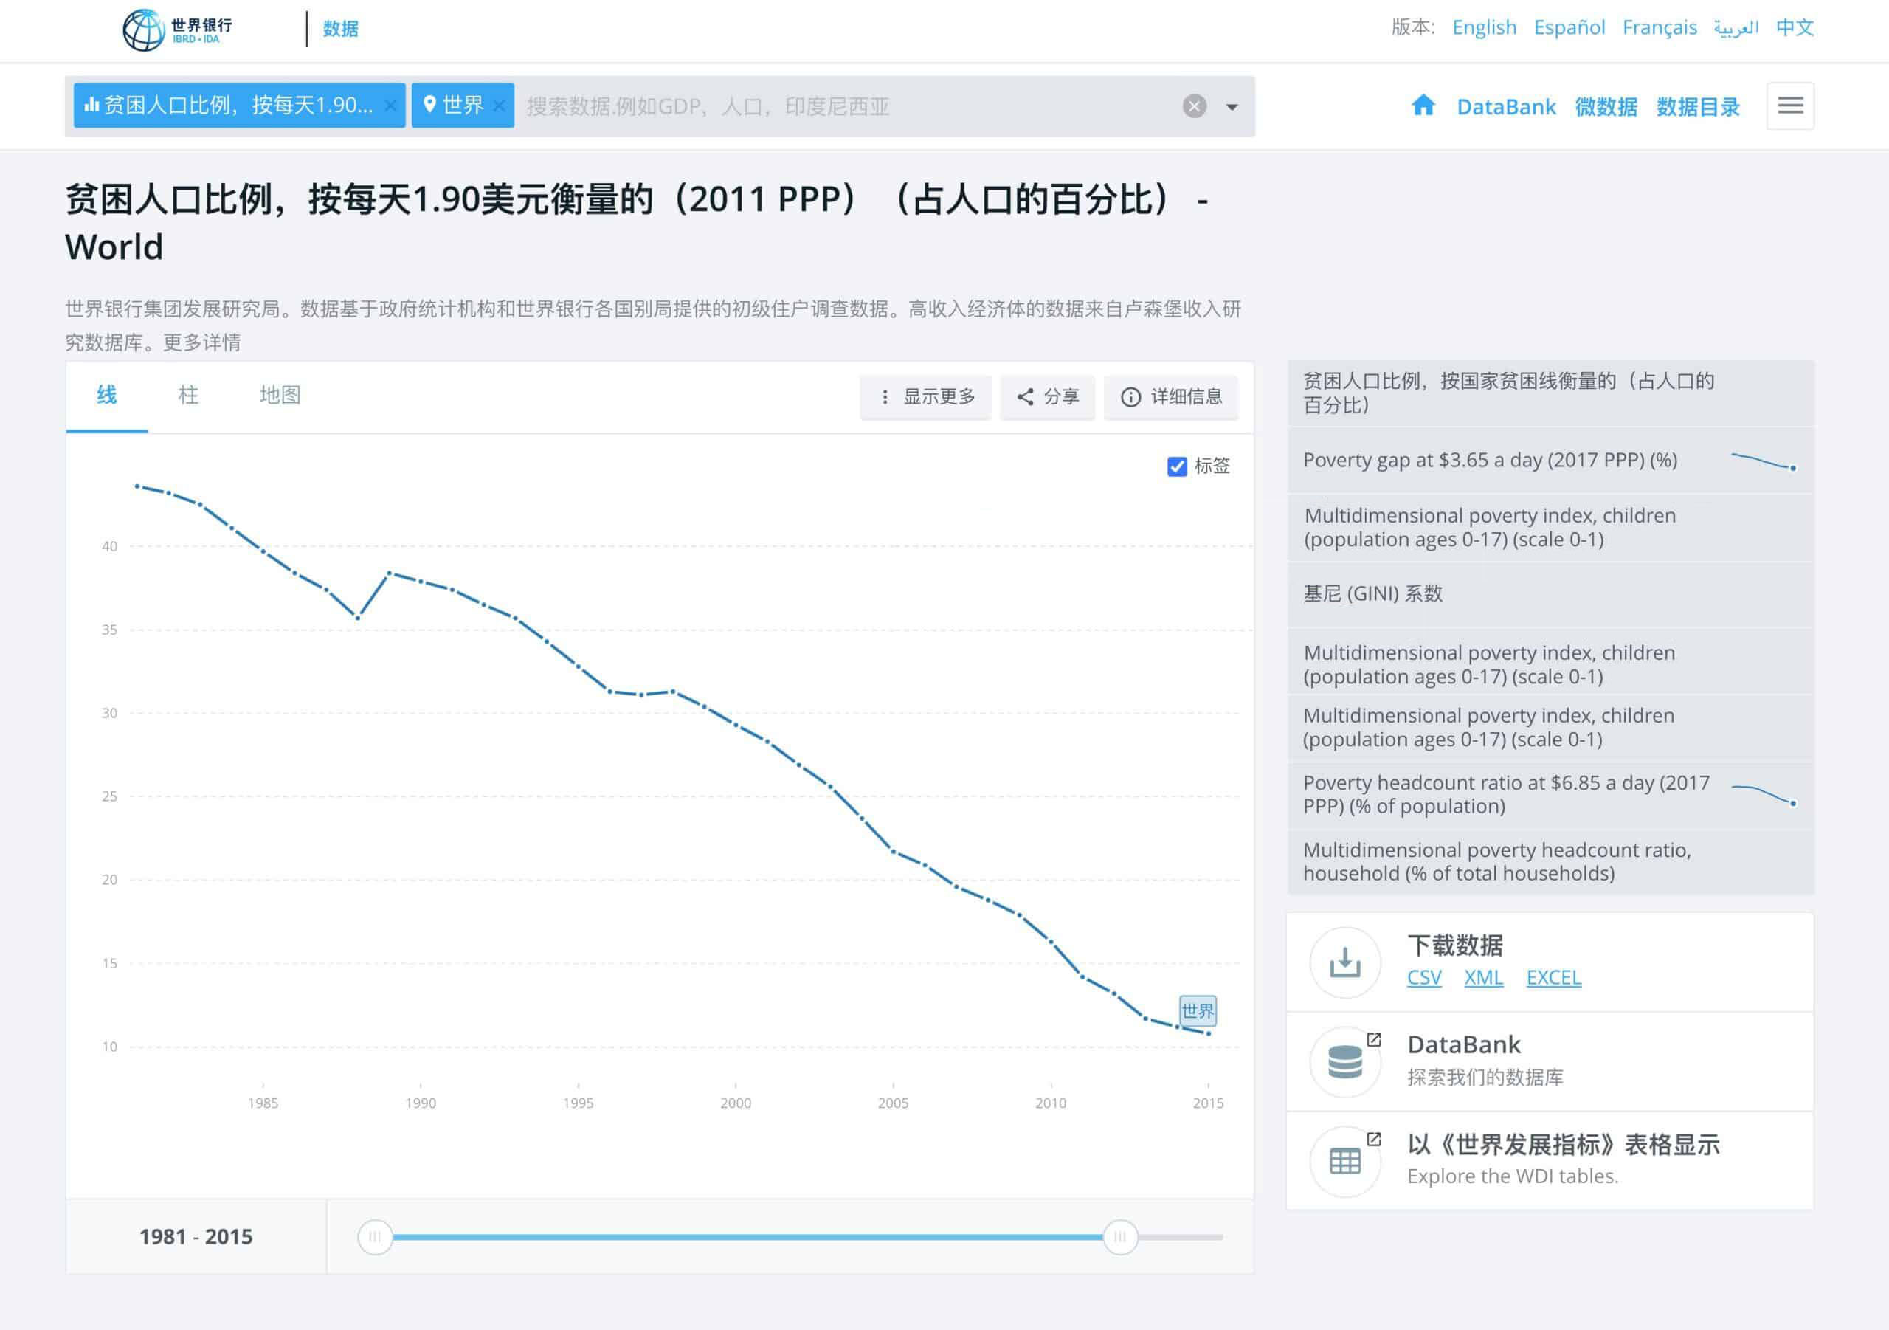Open the 微数据 microdata link

click(x=1605, y=107)
